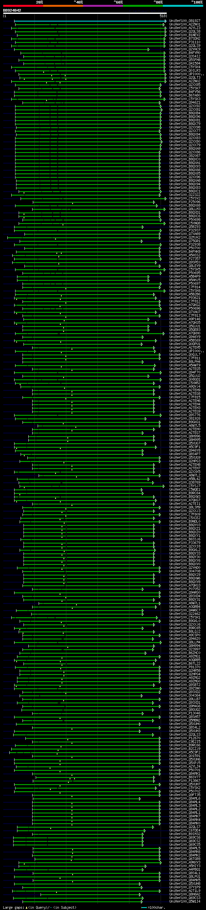Select the UniRef100_B4FVM0 label
The image size is (206, 910).
(185, 53)
